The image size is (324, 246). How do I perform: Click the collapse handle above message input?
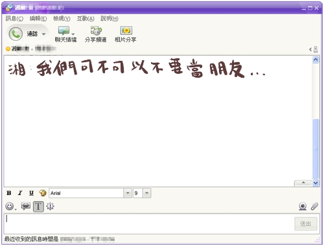(303, 183)
